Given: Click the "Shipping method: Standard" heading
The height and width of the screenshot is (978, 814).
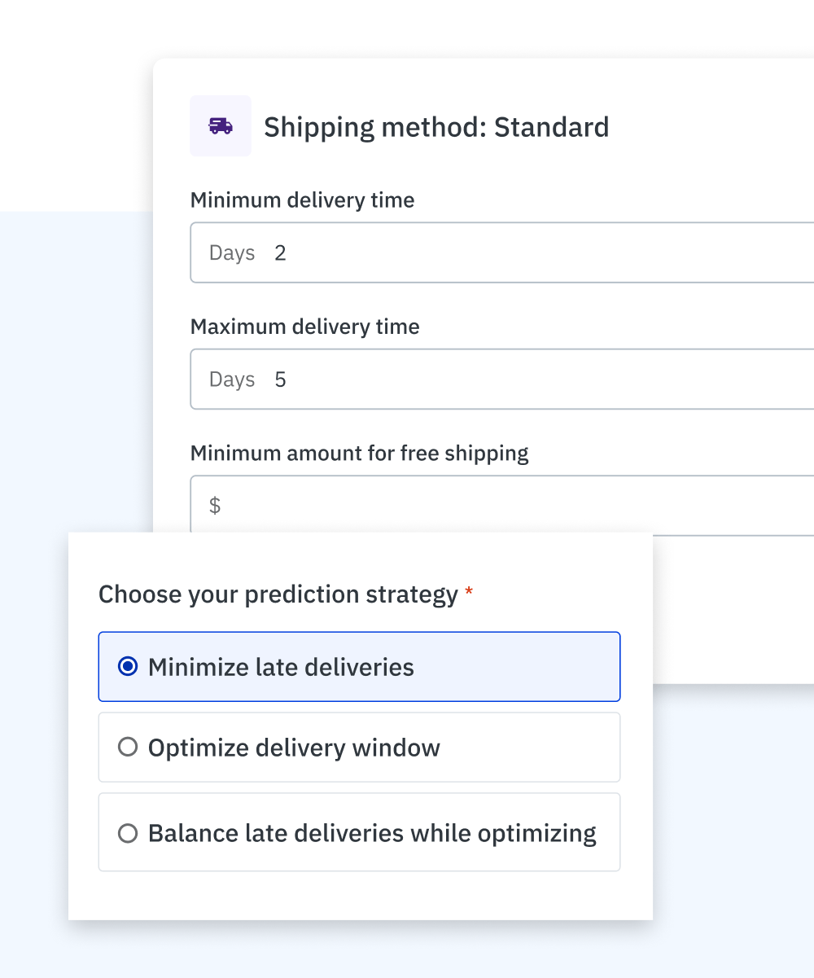Looking at the screenshot, I should click(436, 127).
